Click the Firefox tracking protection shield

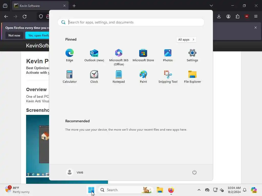[x=41, y=17]
